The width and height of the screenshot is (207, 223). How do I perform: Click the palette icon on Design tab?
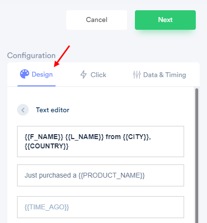click(24, 74)
